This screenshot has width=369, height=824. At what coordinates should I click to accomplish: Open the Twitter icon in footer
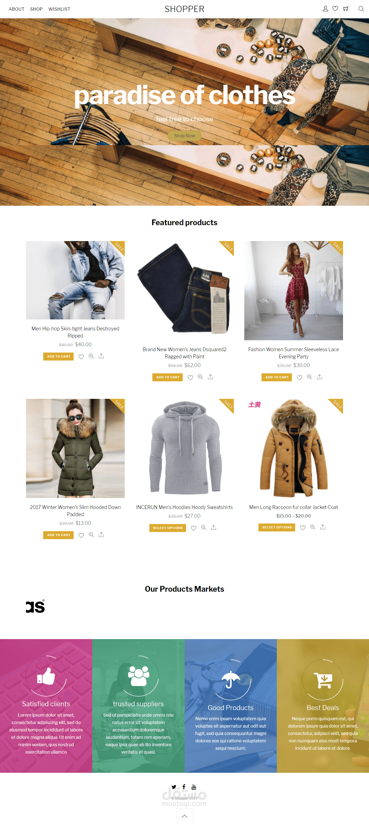coord(174,787)
